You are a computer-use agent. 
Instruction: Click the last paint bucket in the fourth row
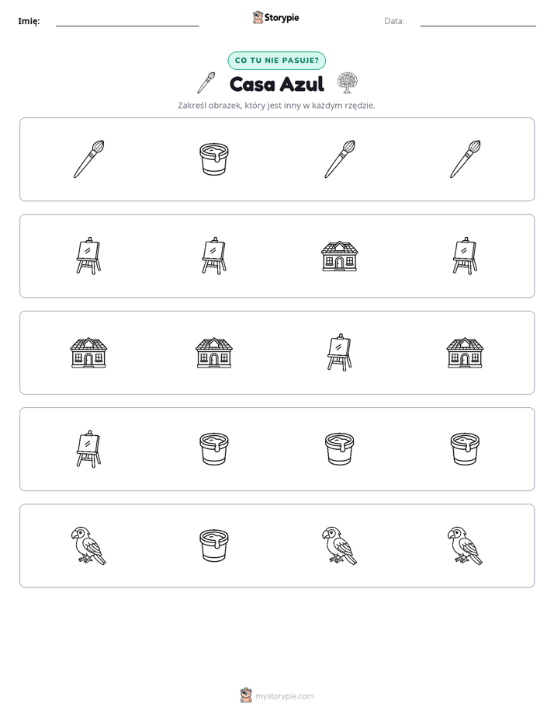click(x=465, y=449)
